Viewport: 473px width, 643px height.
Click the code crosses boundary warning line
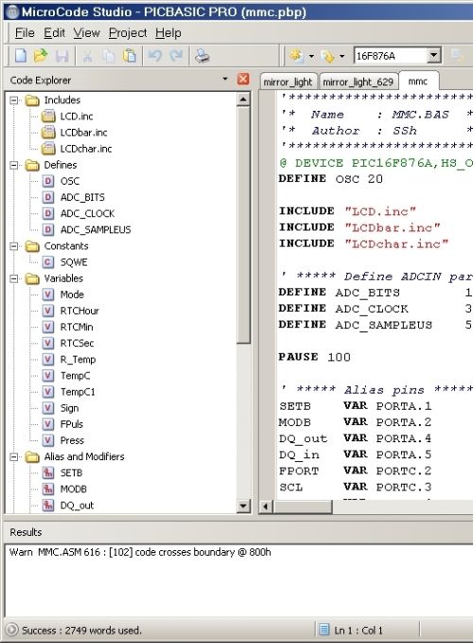click(x=140, y=552)
